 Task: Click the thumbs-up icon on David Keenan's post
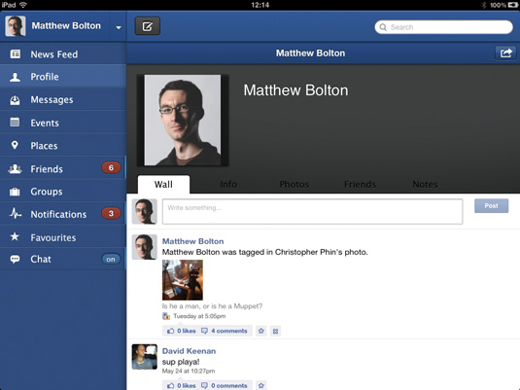(171, 386)
